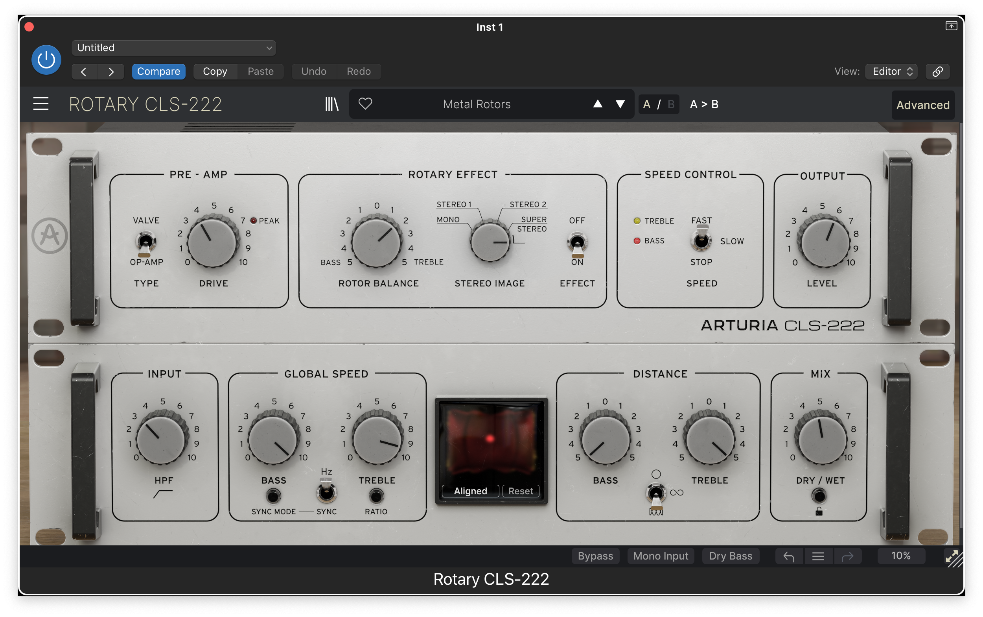The image size is (983, 617).
Task: Favorite the preset with heart icon
Action: pos(365,103)
